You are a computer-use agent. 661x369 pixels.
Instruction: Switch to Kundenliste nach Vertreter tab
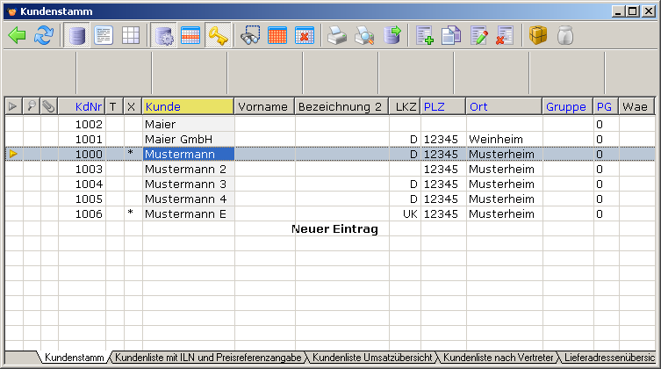(499, 358)
